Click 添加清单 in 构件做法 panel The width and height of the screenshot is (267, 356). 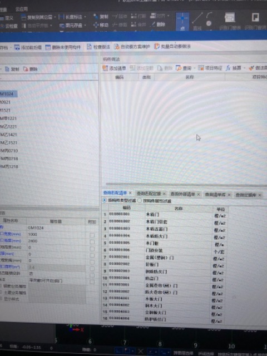tap(114, 68)
